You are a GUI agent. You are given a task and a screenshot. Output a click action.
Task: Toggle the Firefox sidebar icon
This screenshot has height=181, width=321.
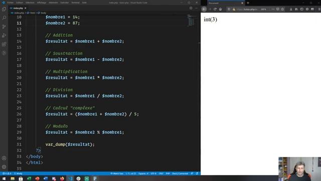302,9
